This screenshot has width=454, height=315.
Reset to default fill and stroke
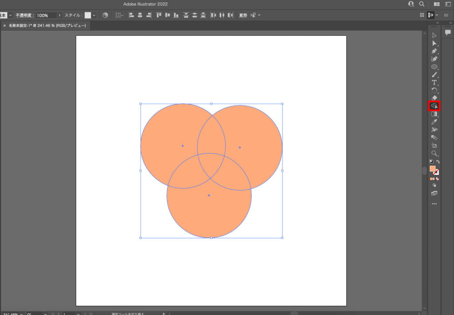pos(431,162)
